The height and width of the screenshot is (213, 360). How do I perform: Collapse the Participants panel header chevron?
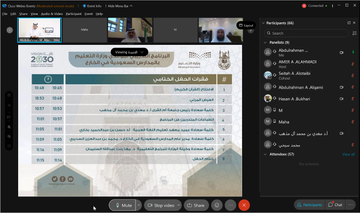click(263, 23)
